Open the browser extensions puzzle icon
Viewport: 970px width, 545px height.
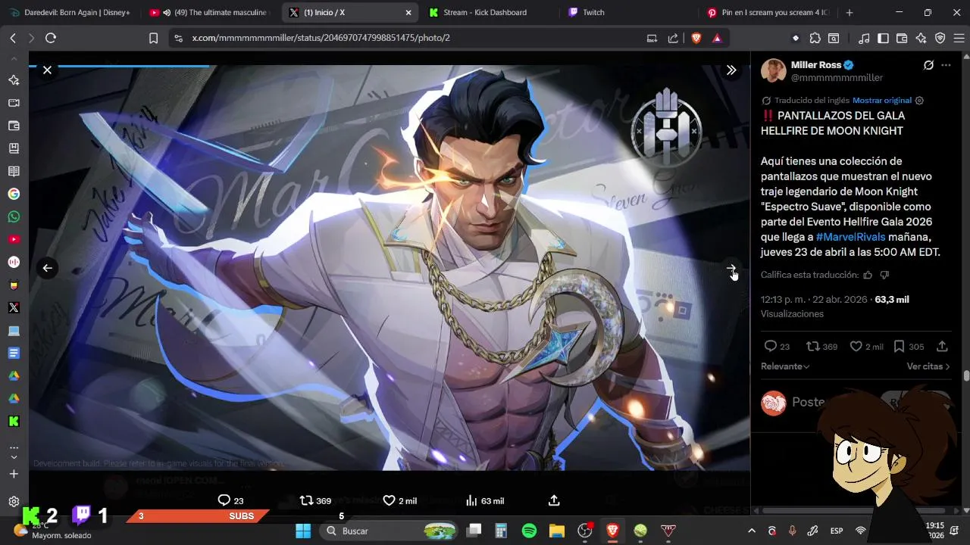point(815,38)
